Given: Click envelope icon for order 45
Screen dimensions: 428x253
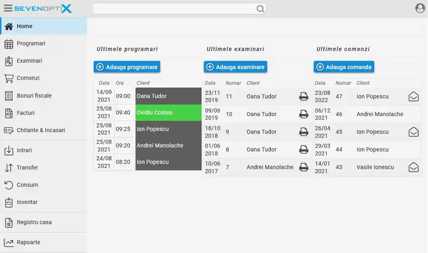Looking at the screenshot, I should (413, 132).
